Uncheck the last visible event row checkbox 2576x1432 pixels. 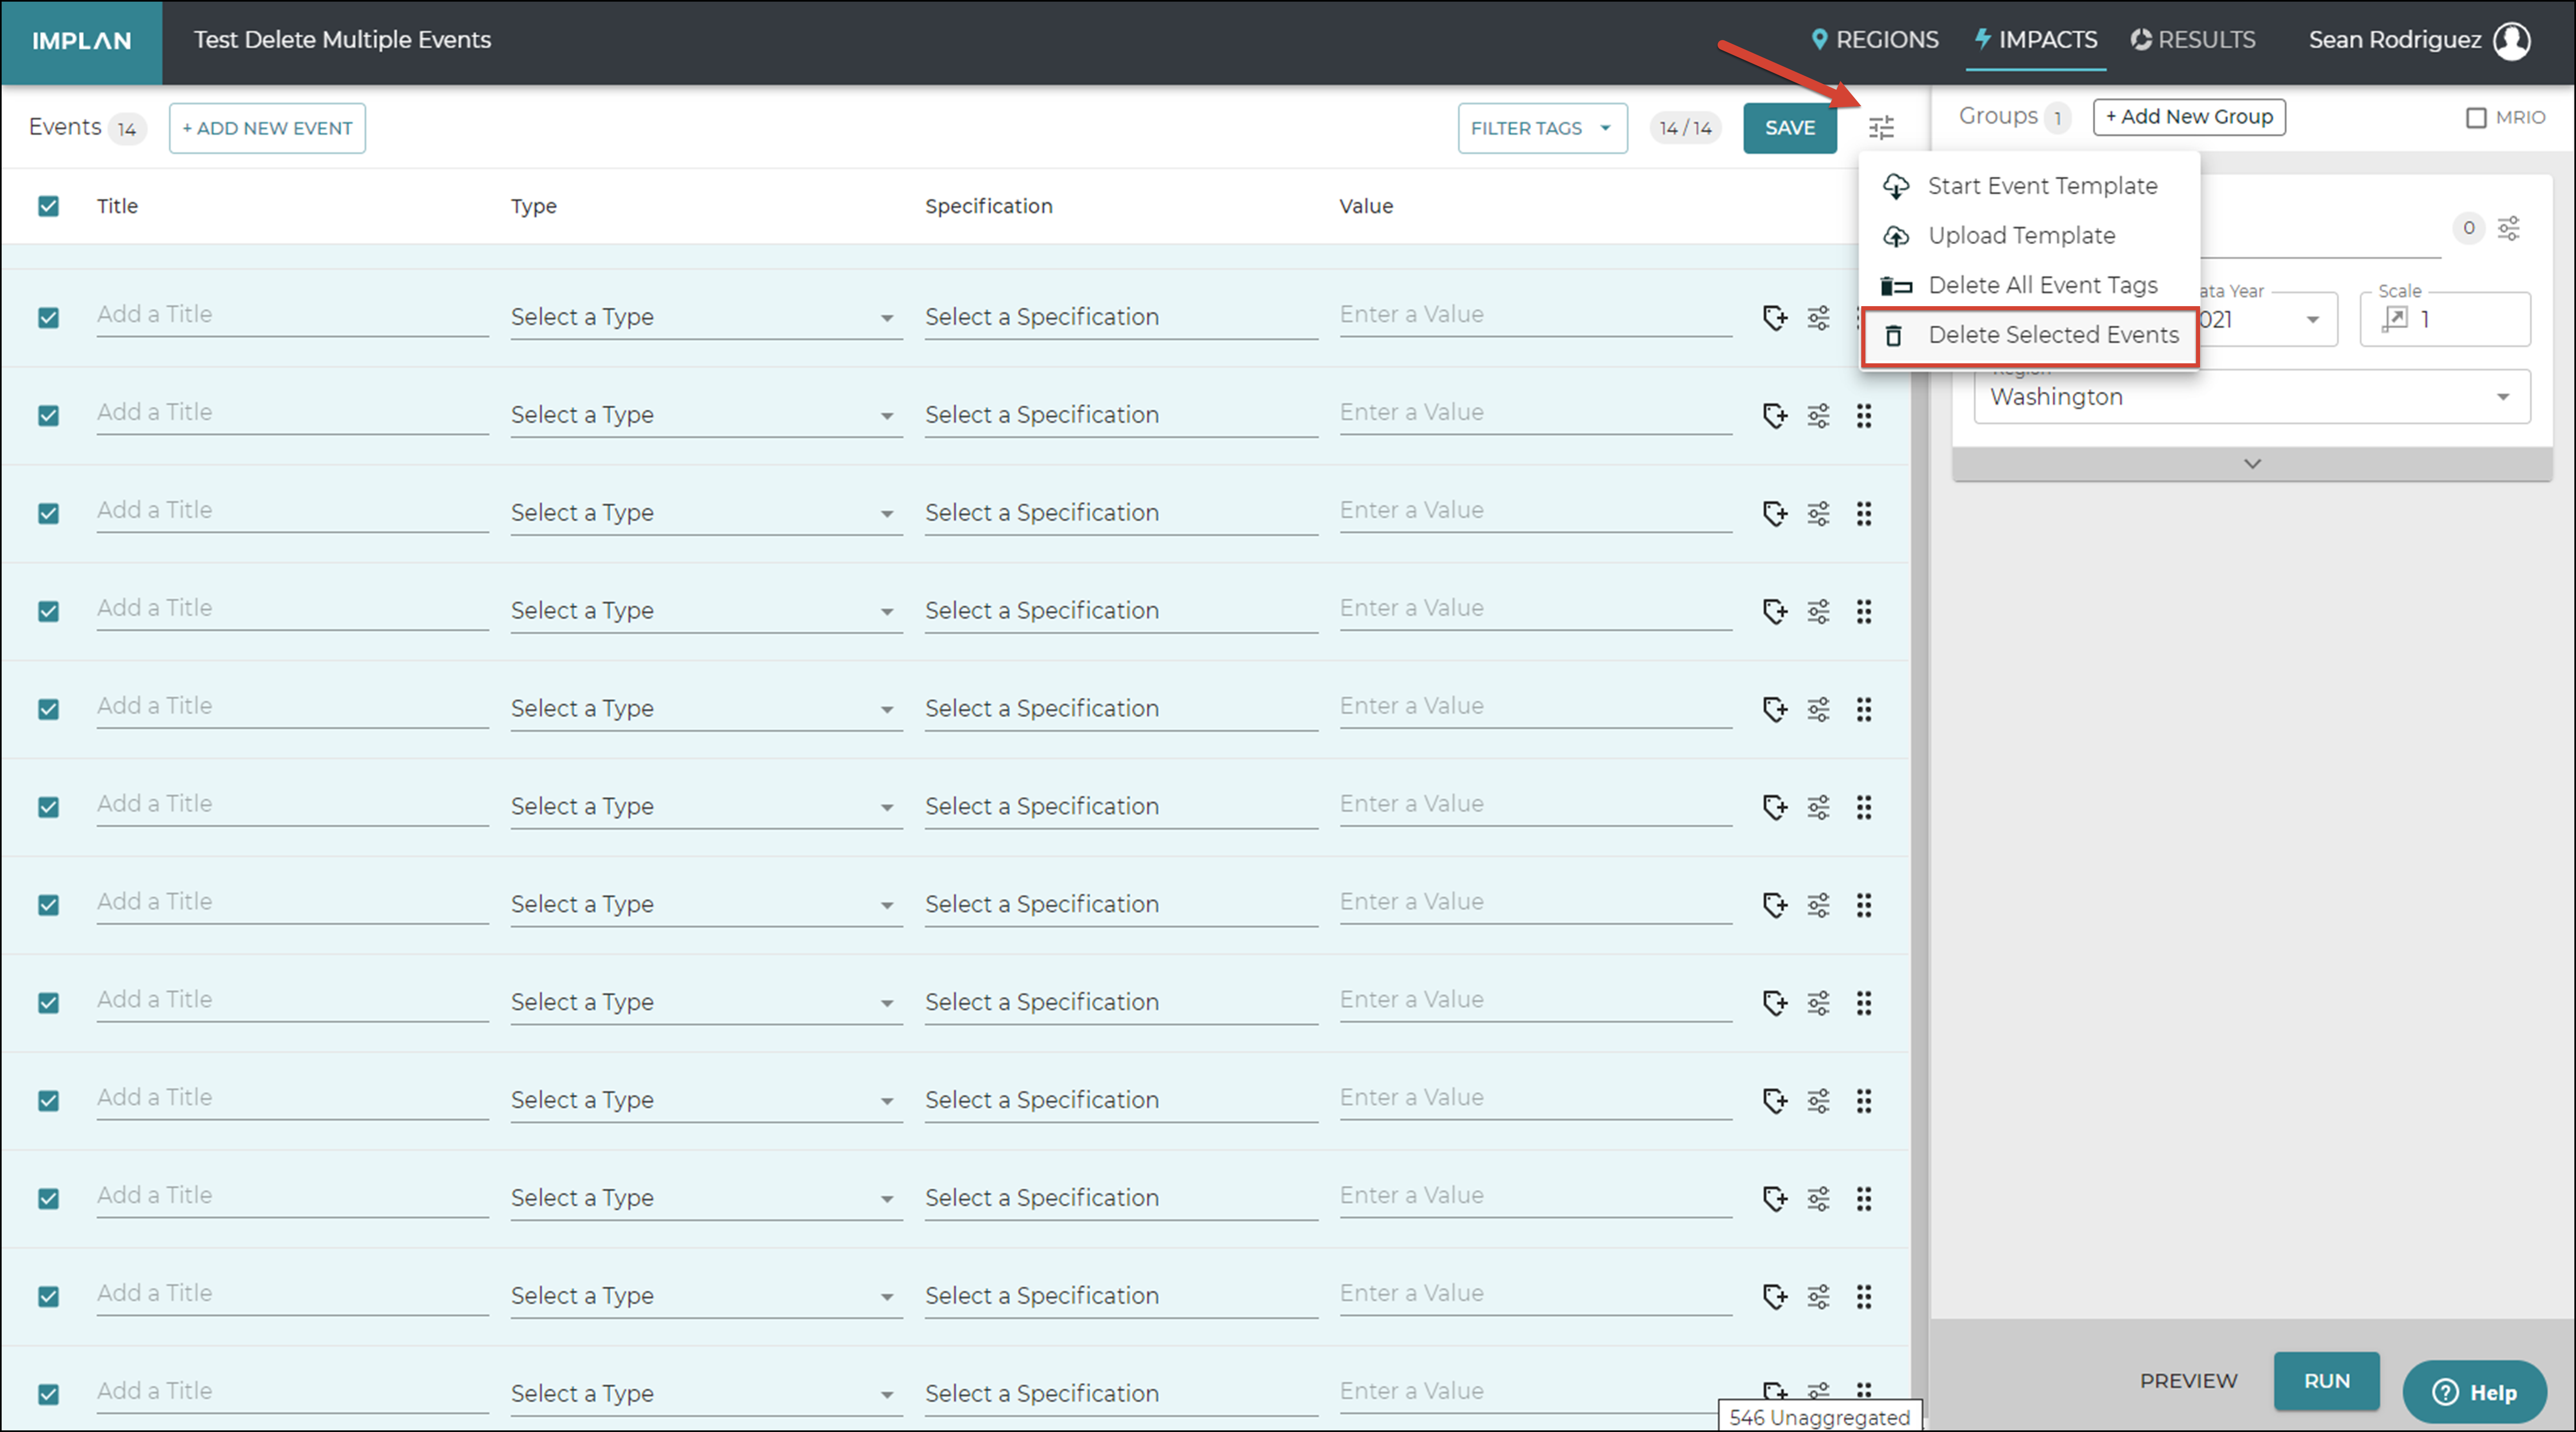tap(48, 1394)
